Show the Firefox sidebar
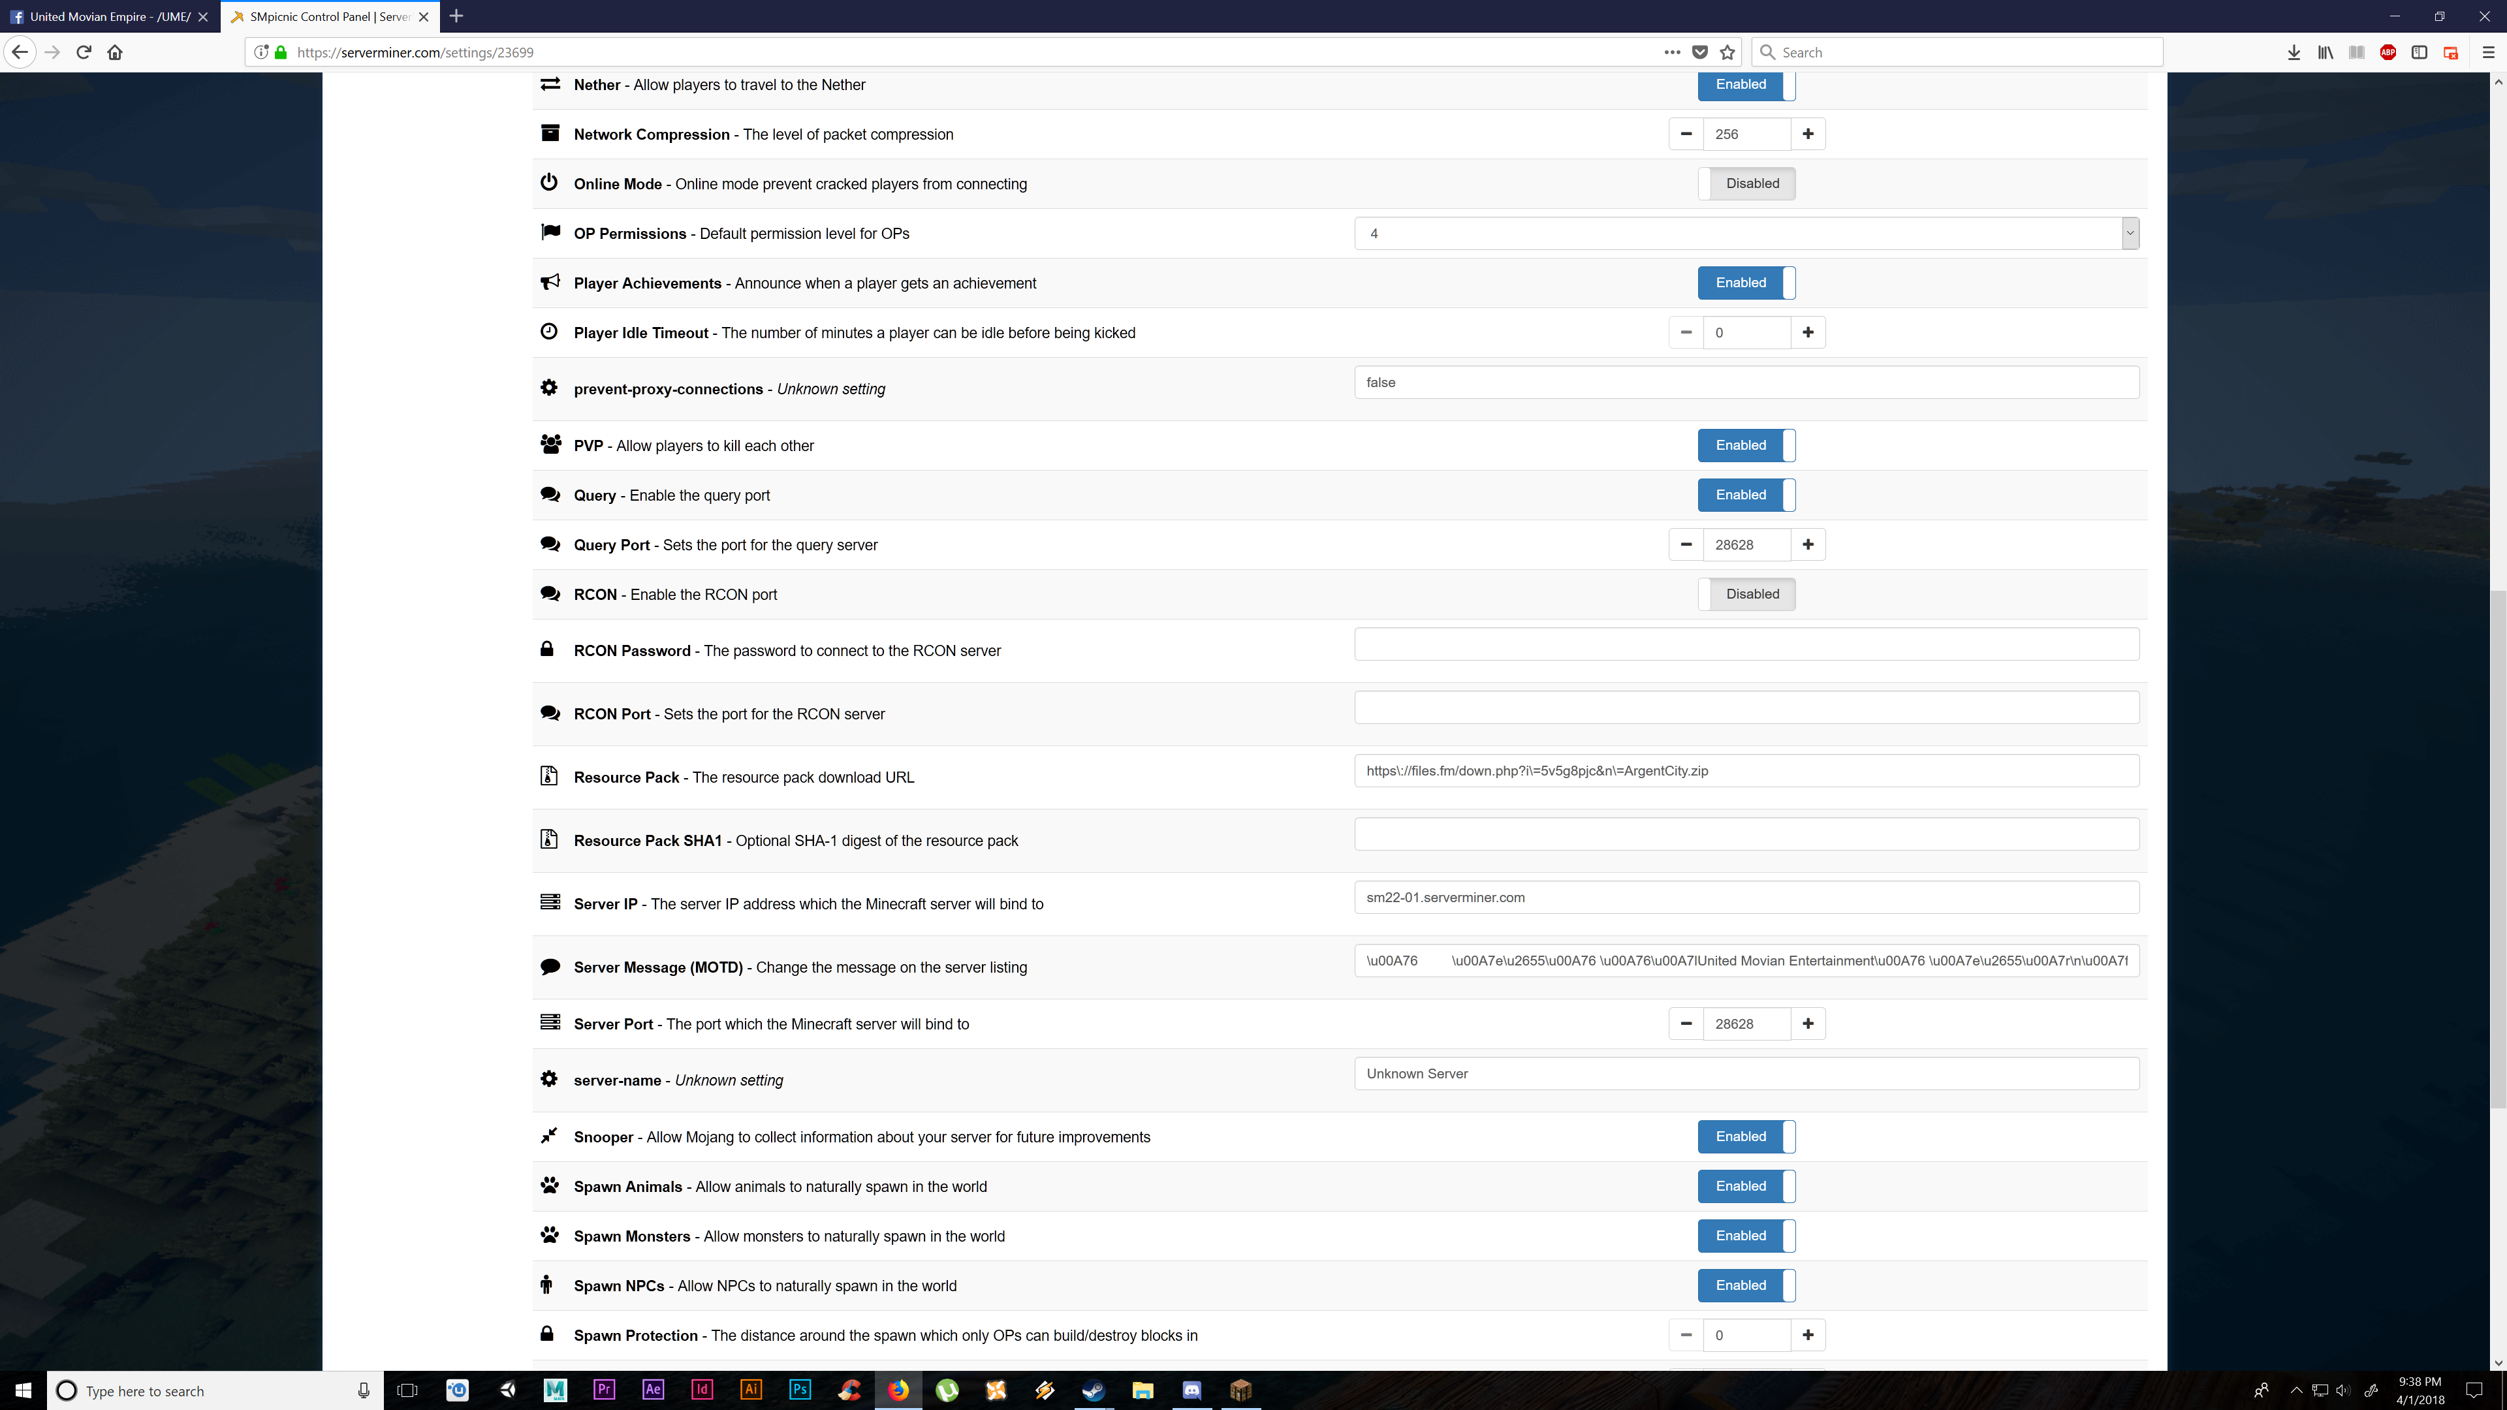 pos(2418,52)
